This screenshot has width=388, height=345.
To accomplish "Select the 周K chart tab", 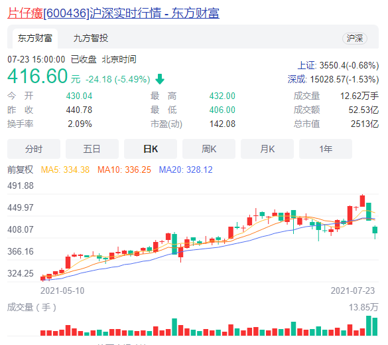I will tap(209, 149).
